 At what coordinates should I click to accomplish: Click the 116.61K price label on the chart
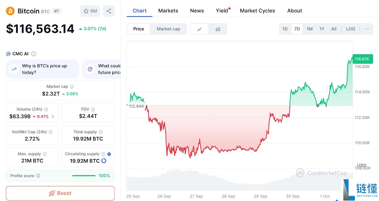coord(363,59)
